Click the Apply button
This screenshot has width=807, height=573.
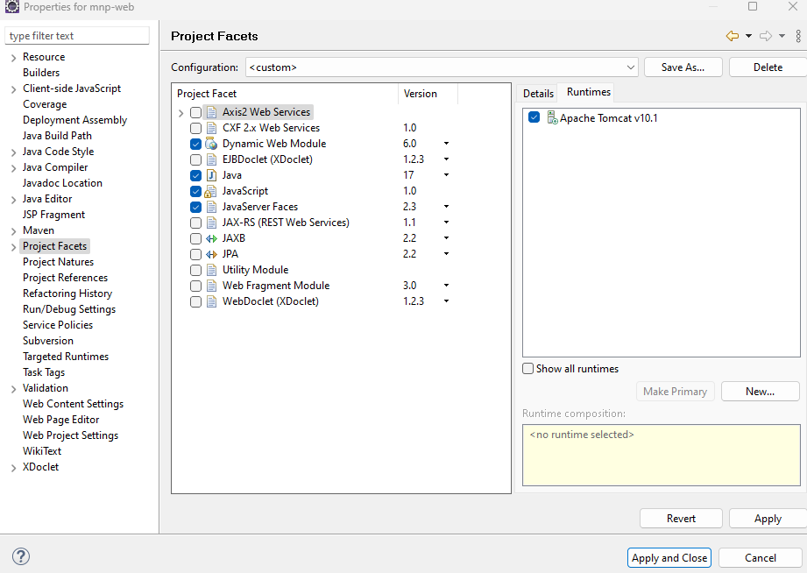[768, 519]
